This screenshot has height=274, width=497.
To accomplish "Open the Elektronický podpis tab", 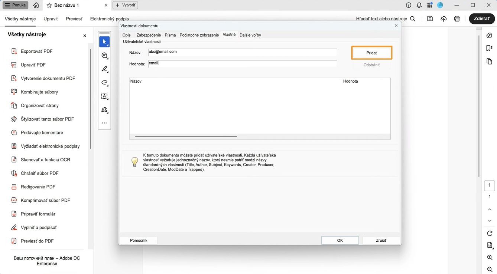I will [110, 19].
